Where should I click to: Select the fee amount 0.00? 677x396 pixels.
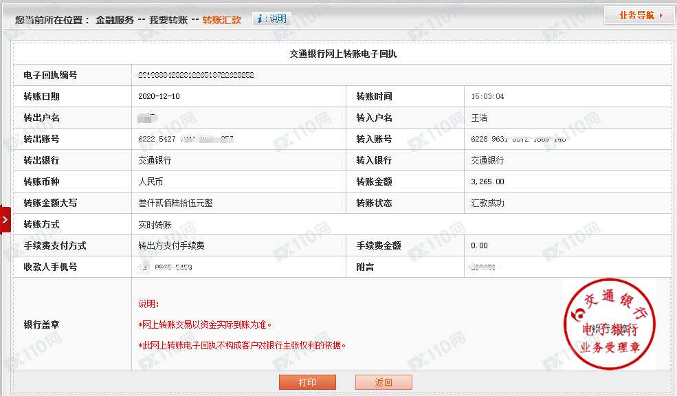[479, 245]
